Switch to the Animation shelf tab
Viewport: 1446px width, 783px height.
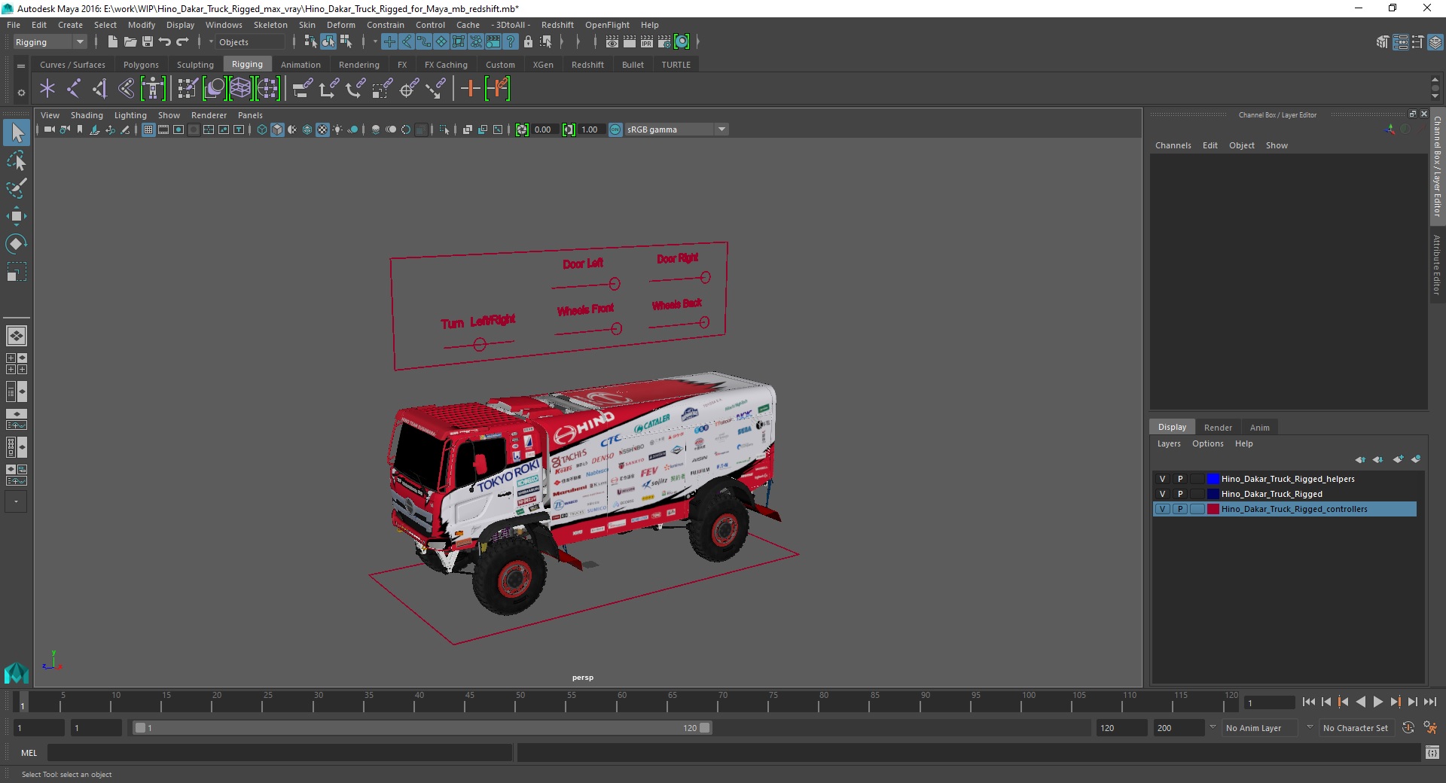click(300, 65)
